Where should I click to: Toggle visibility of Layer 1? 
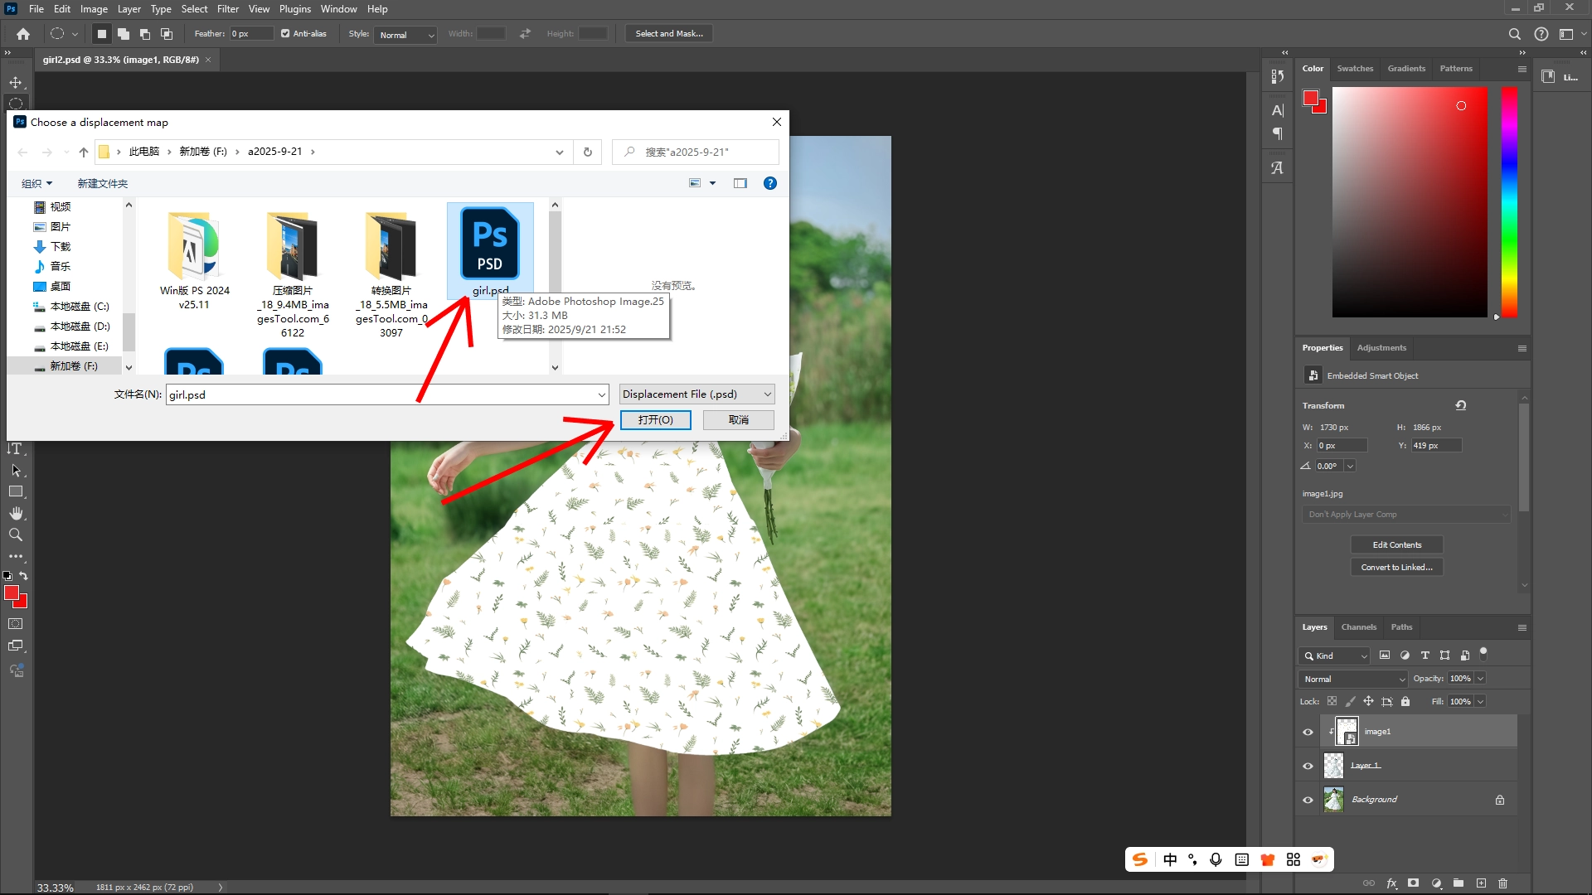coord(1308,765)
